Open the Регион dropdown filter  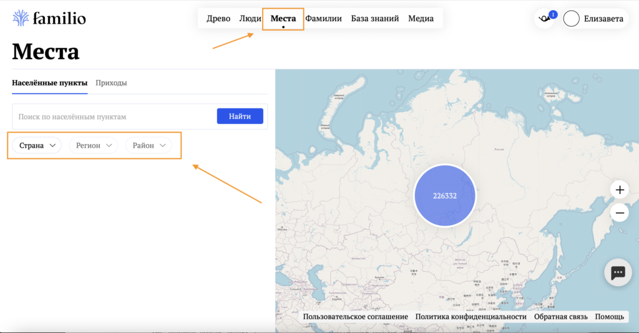pos(94,145)
